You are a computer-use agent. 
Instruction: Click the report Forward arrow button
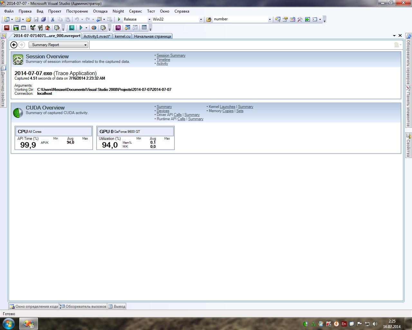point(22,45)
